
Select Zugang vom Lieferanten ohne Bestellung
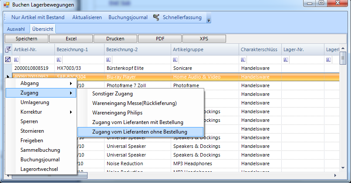point(139,131)
